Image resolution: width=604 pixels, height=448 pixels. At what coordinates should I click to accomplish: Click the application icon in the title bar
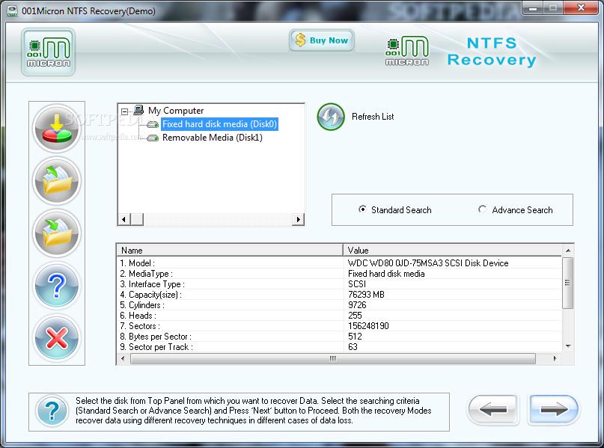12,10
